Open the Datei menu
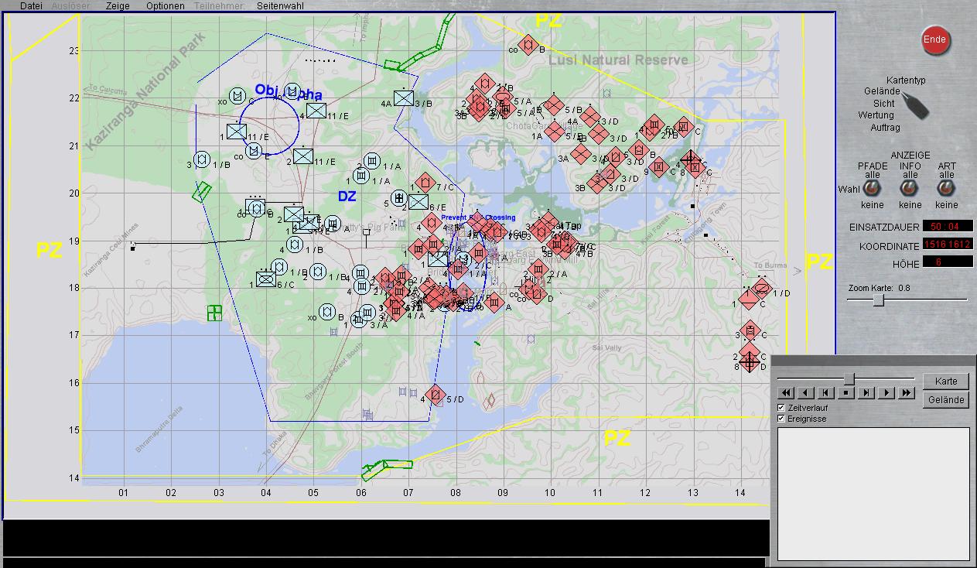 31,5
